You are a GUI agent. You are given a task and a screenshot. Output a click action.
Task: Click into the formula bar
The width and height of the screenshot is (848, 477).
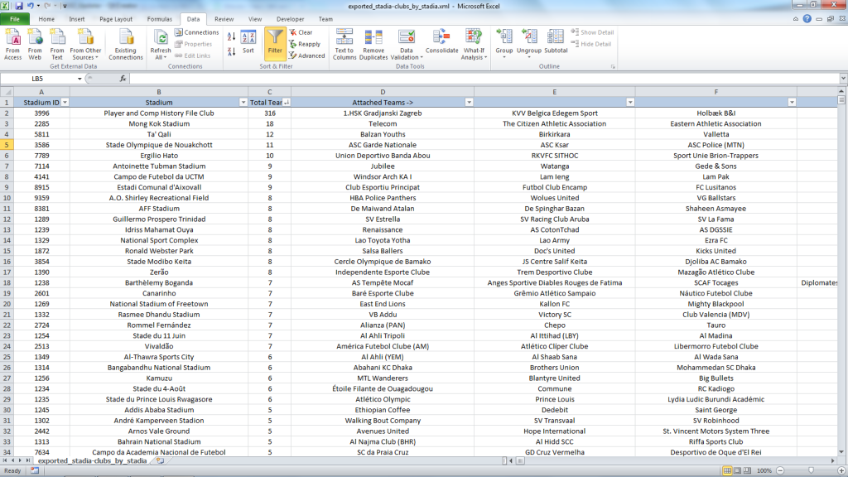click(484, 79)
